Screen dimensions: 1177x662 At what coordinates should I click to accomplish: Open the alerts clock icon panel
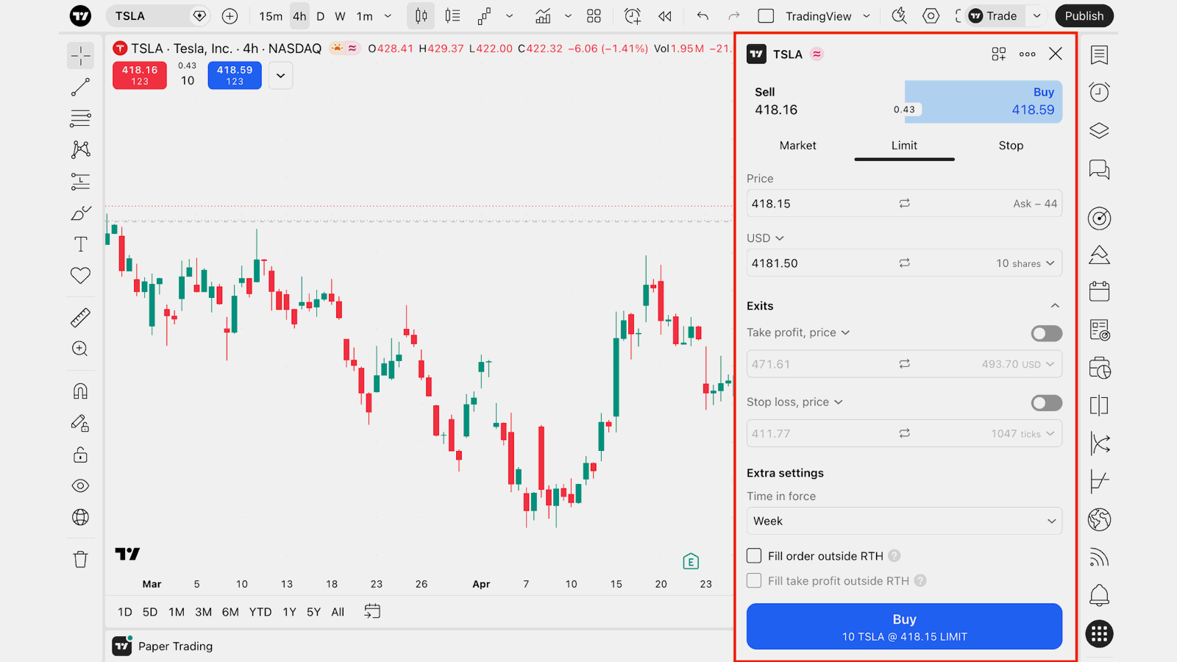(1099, 92)
